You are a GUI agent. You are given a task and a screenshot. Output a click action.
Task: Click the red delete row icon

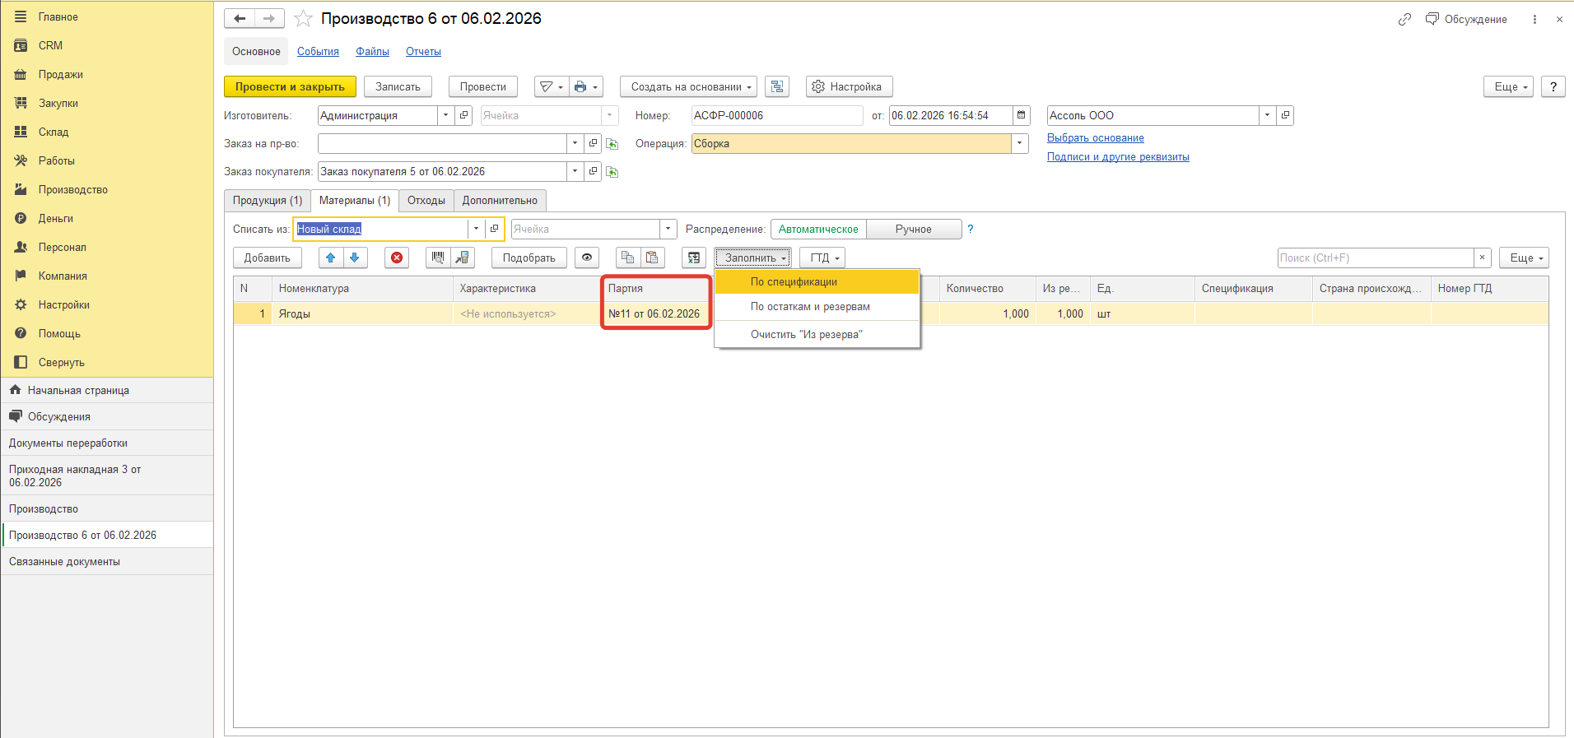[x=397, y=258]
